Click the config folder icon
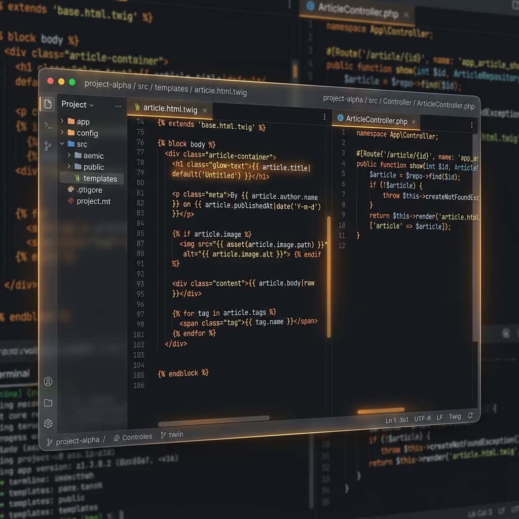The image size is (519, 519). pos(71,132)
